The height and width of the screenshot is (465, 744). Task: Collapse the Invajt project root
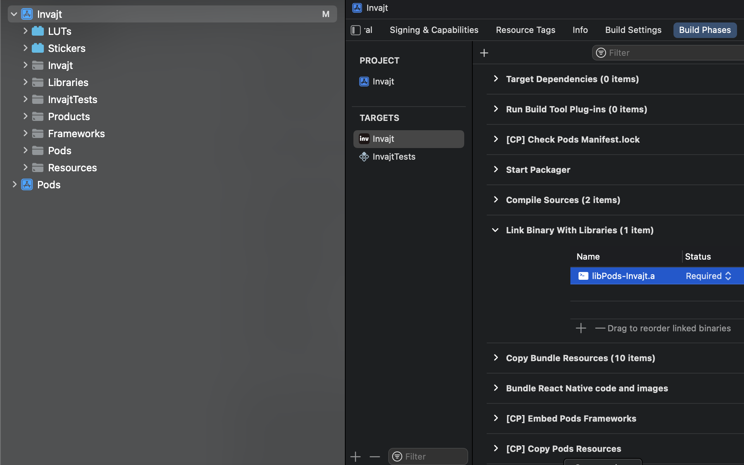[14, 14]
